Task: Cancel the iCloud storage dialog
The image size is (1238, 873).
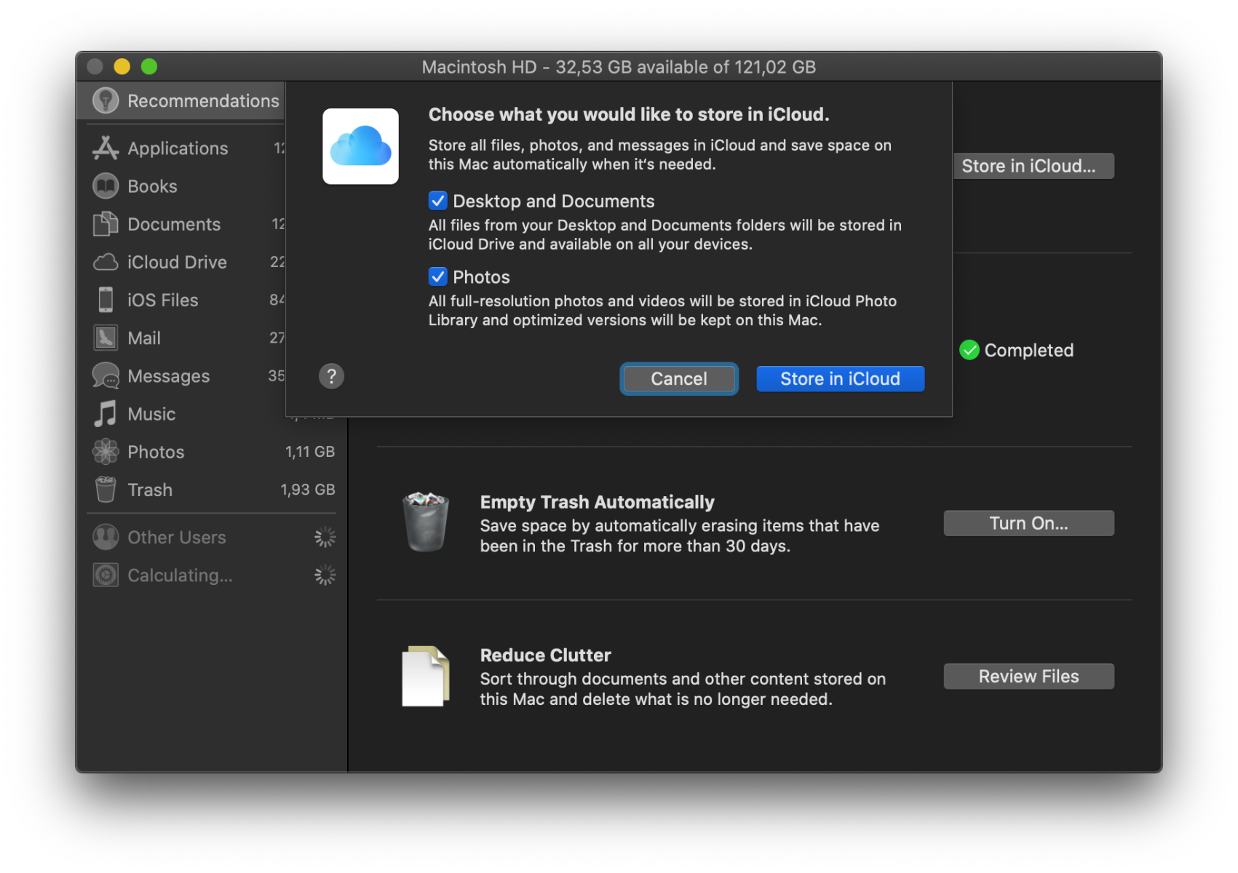Action: click(679, 378)
